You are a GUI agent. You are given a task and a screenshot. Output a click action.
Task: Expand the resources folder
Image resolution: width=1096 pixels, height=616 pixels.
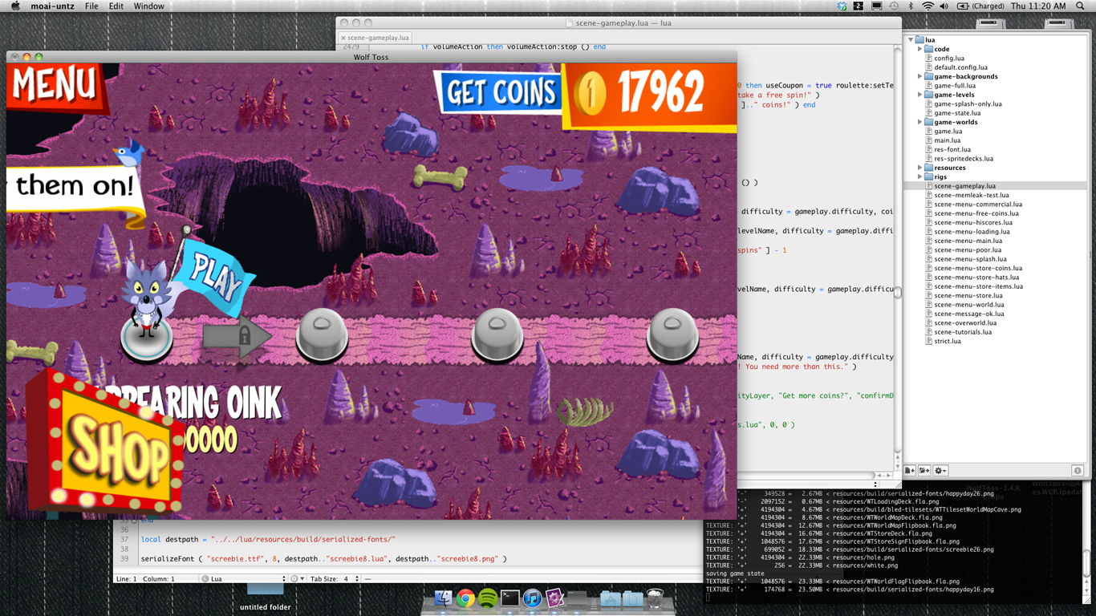919,168
